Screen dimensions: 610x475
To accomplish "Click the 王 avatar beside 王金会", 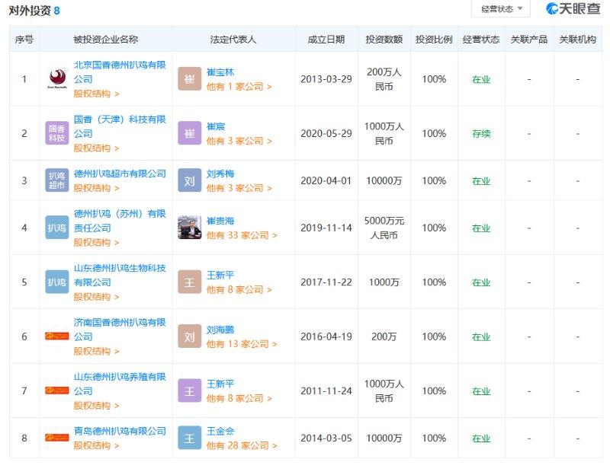I will (189, 438).
